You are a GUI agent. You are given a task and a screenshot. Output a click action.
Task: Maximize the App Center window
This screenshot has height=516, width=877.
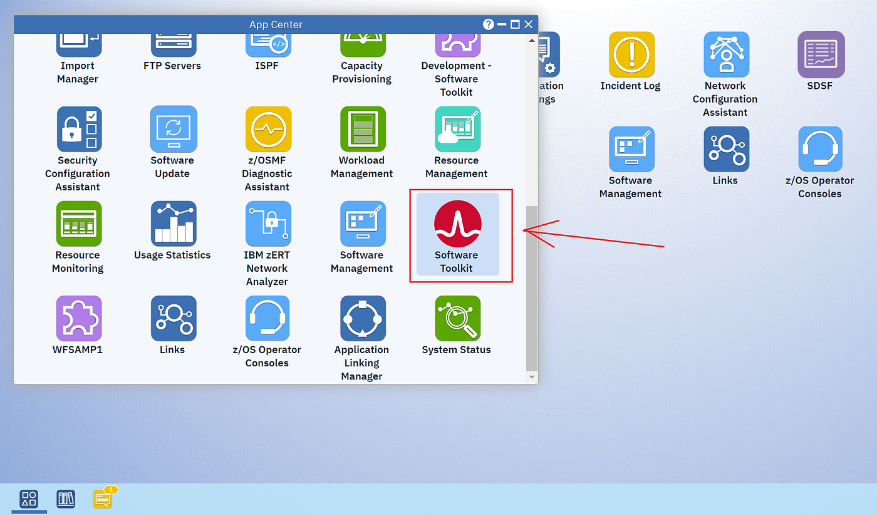515,24
